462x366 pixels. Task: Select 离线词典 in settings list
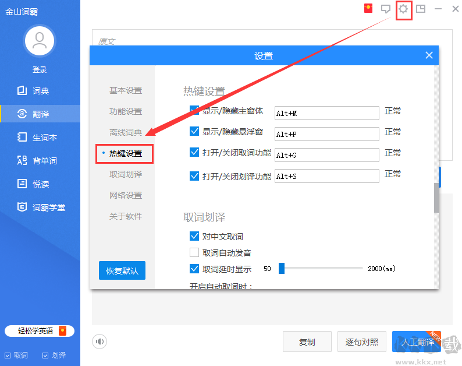point(126,132)
